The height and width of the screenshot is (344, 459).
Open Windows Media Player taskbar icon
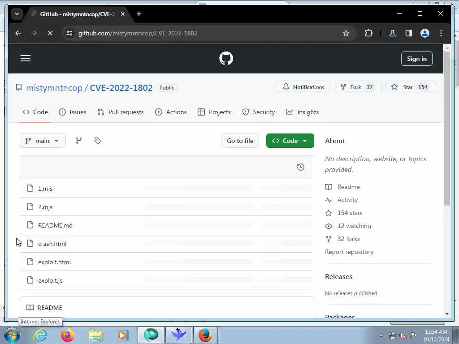(122, 335)
